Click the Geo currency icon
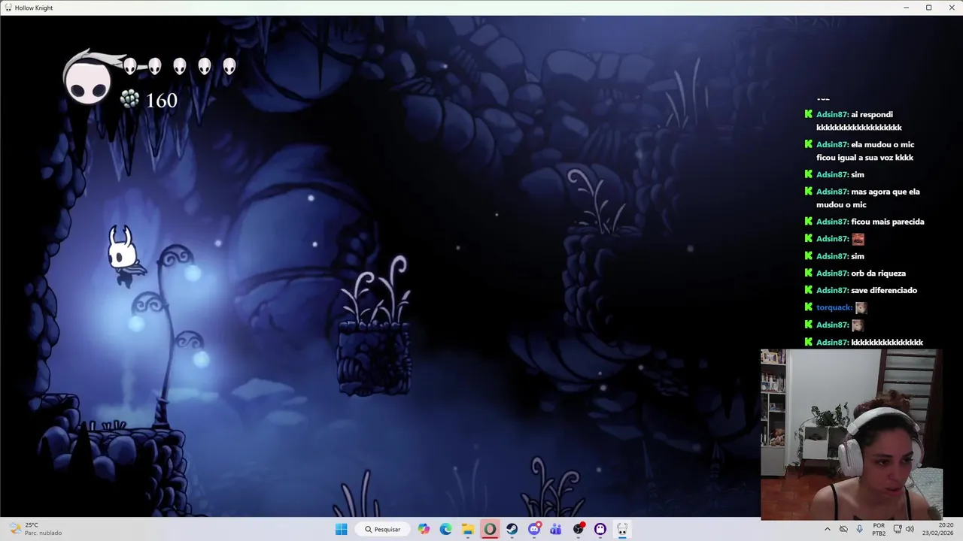 129,98
